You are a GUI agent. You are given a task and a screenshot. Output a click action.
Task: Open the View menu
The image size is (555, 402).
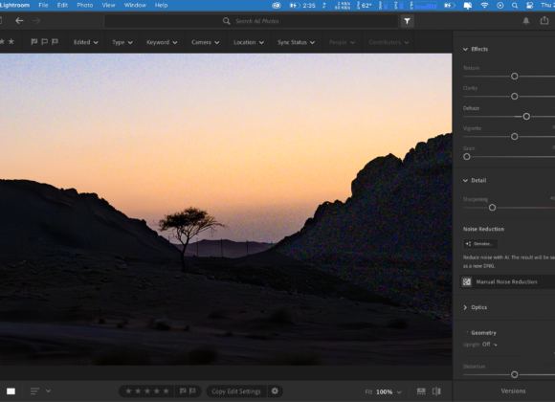(108, 5)
